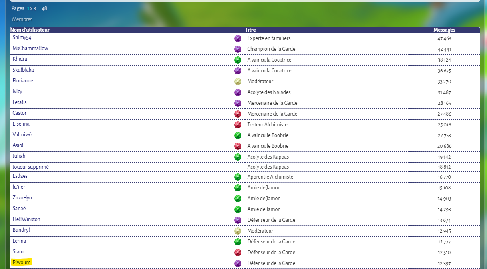Open Elselina's profile
Viewport: 487px width, 269px height.
(21, 124)
